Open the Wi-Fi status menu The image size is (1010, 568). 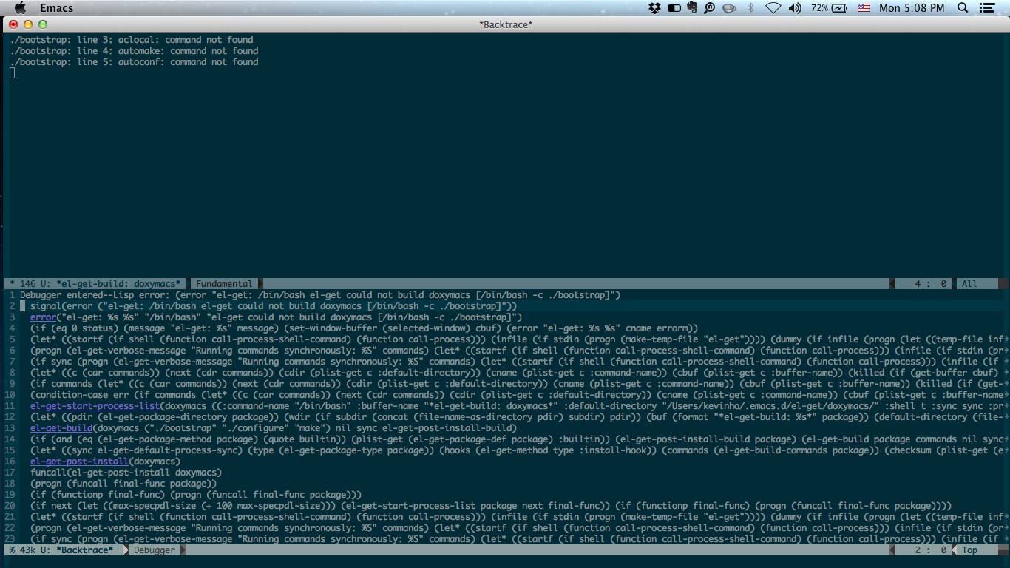tap(773, 7)
